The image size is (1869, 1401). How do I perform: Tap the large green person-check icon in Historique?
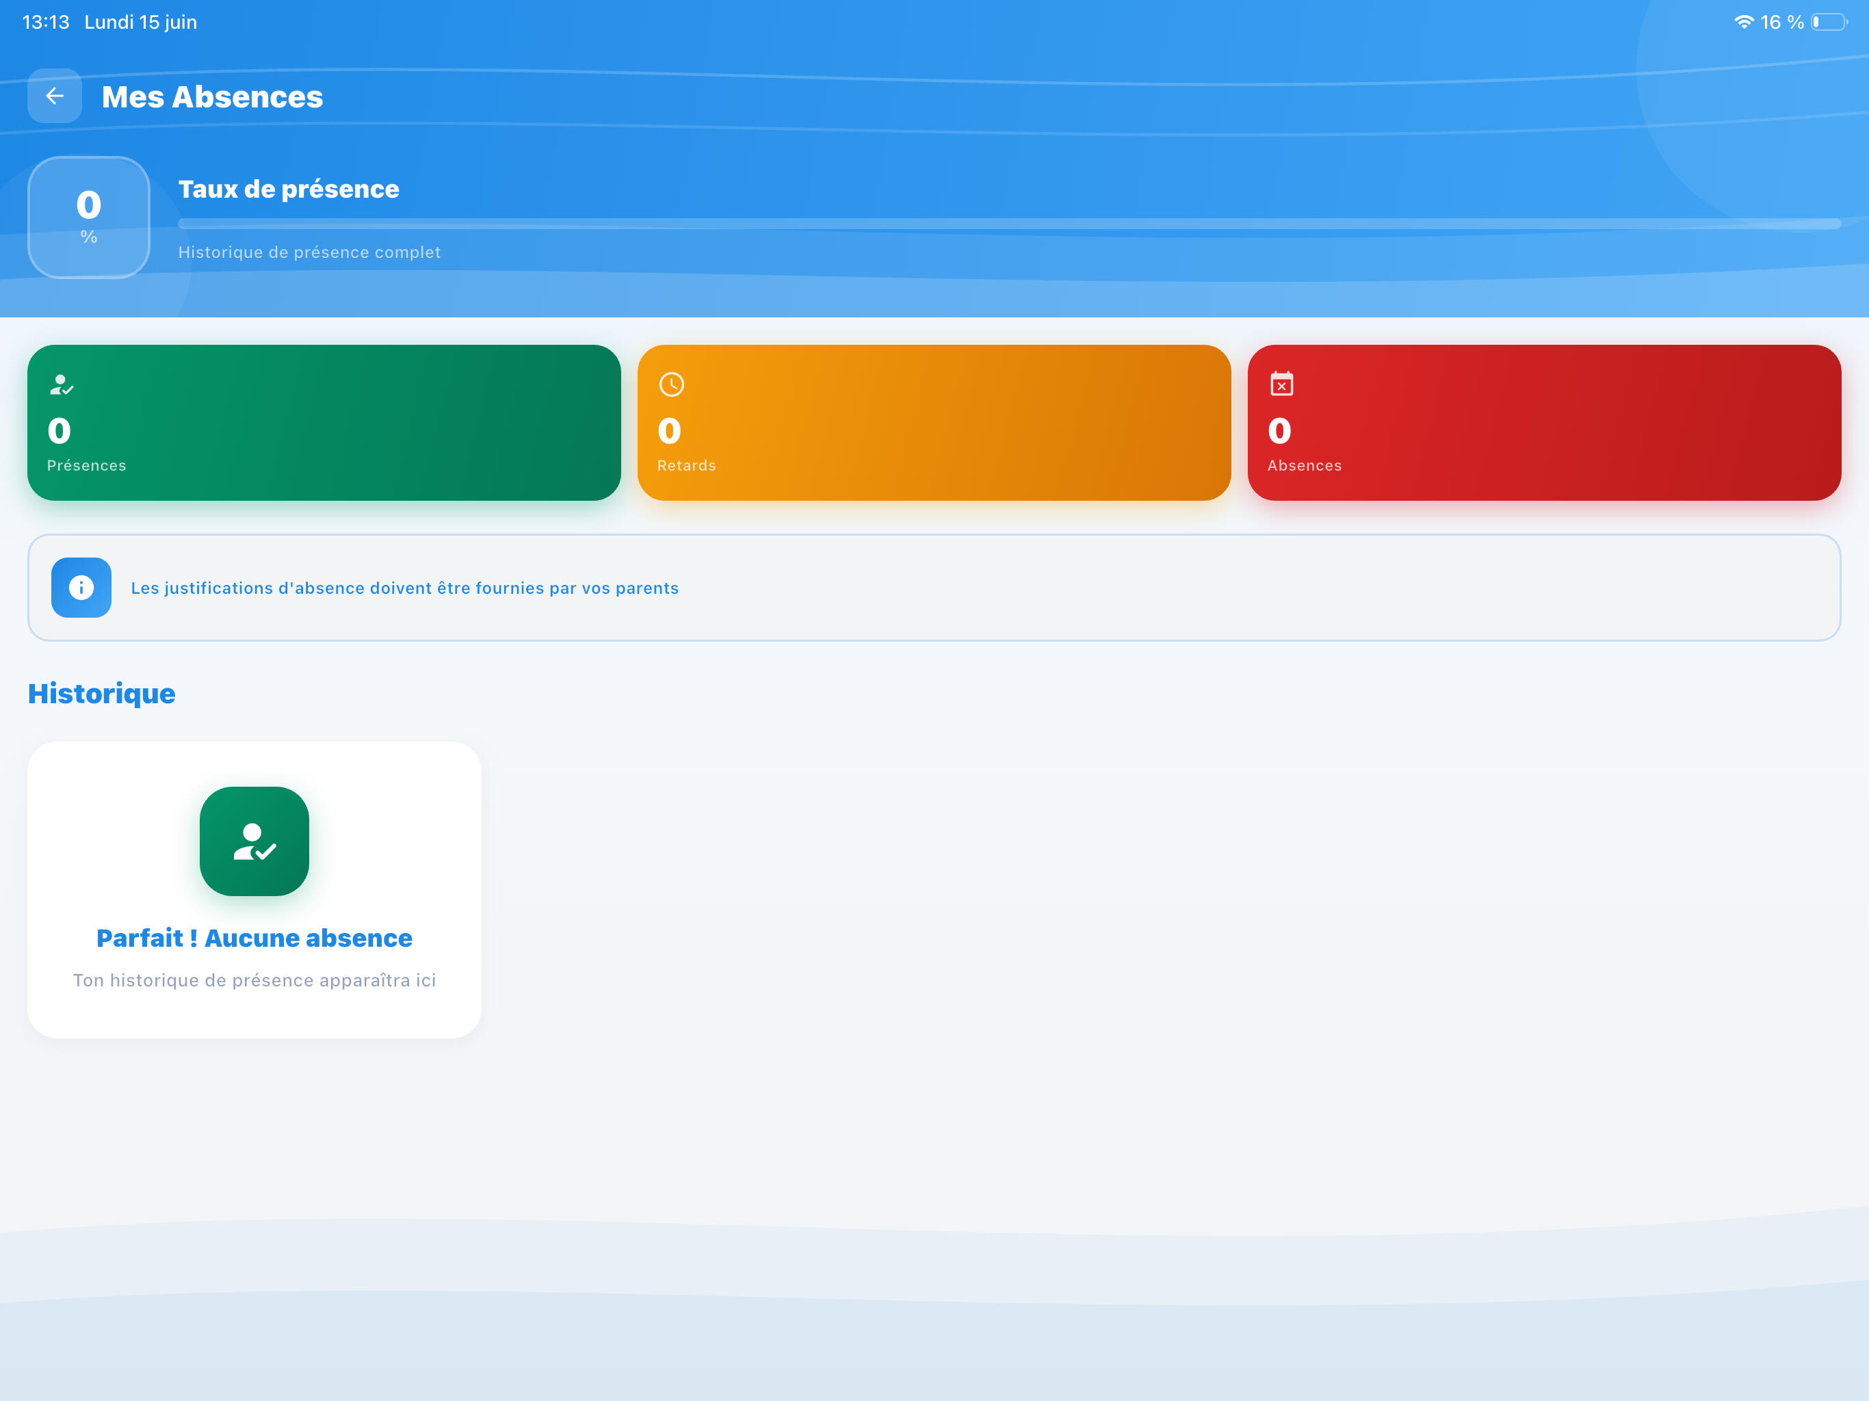click(x=254, y=841)
